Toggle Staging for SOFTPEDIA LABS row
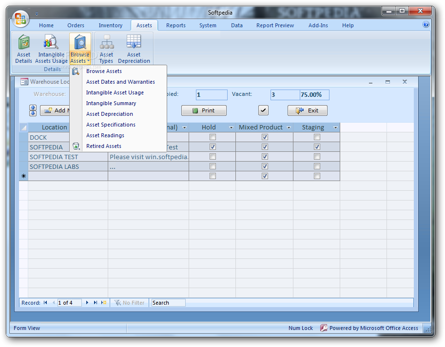The image size is (445, 347). (x=317, y=166)
